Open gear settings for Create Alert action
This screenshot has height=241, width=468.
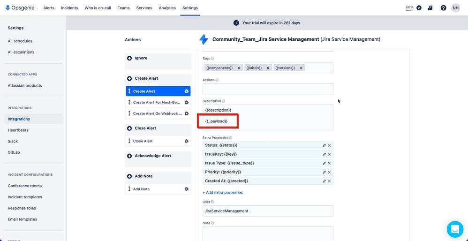click(187, 91)
